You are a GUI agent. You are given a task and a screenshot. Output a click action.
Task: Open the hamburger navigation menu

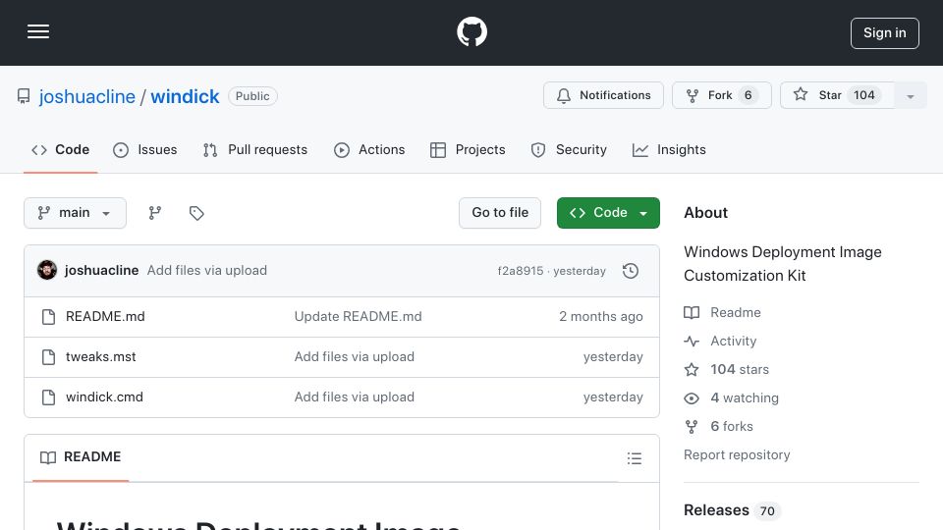38,31
